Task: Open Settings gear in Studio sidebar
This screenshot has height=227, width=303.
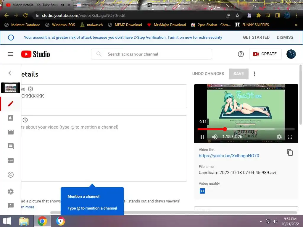Action: [11, 192]
